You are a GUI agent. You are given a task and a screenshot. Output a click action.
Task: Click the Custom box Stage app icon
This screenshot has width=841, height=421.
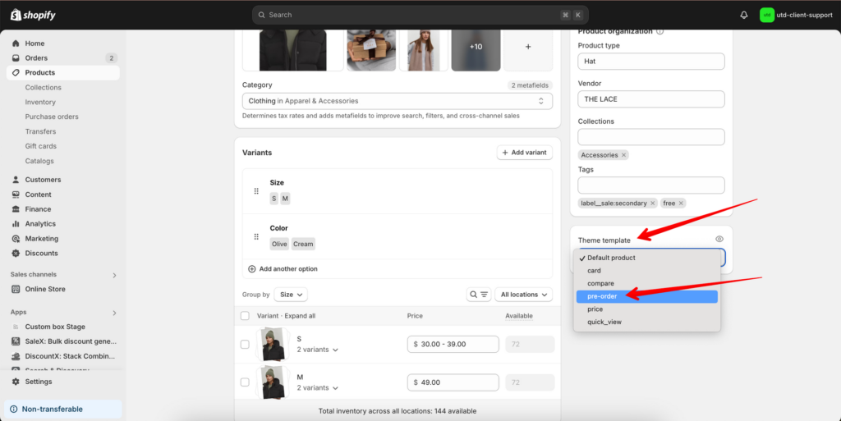pos(16,327)
